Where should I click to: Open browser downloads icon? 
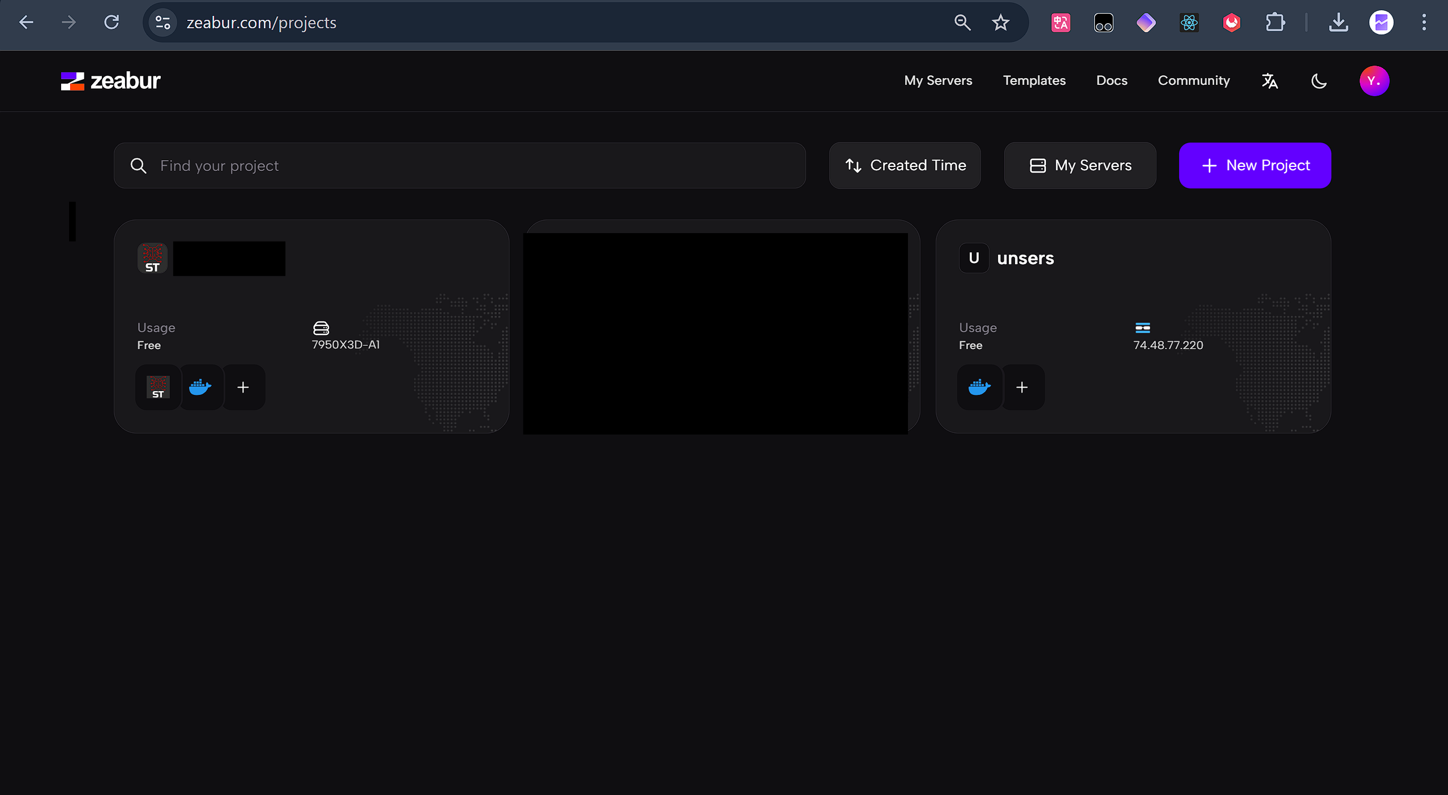(x=1338, y=23)
